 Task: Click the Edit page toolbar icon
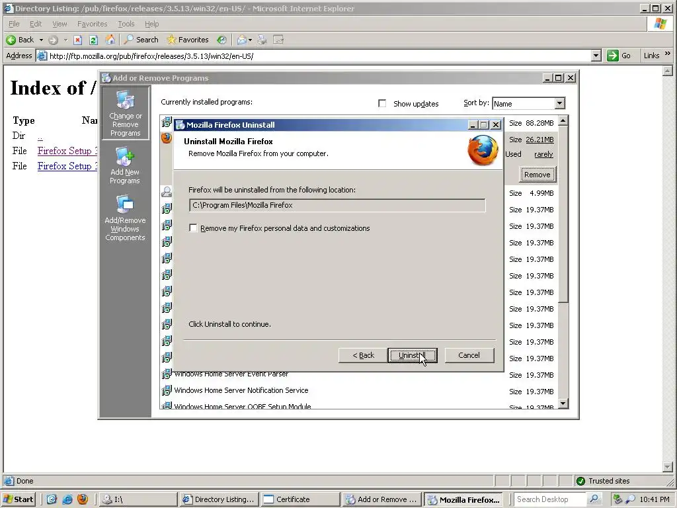[278, 40]
